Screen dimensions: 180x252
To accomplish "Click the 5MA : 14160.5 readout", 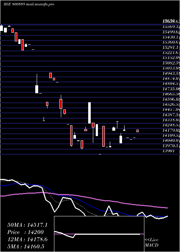I will 26,247.
